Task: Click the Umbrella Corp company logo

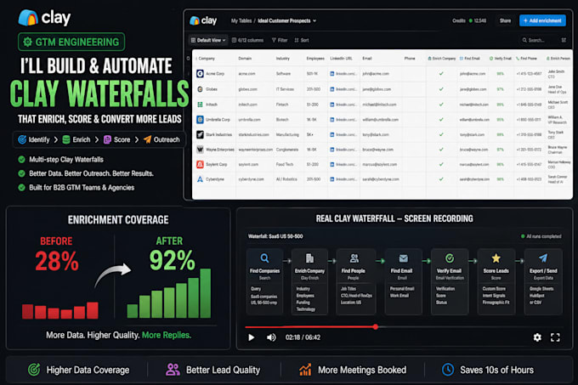Action: (200, 120)
